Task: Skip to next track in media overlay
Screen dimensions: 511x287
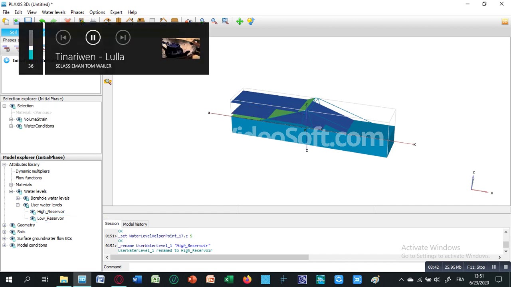Action: pos(123,37)
